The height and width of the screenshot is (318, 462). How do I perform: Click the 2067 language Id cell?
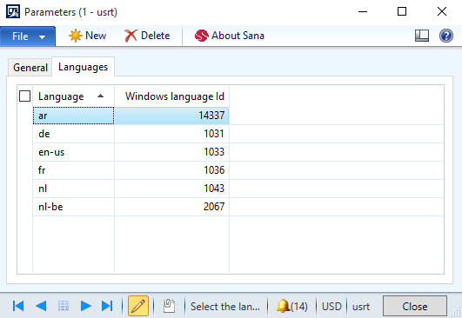(x=171, y=207)
